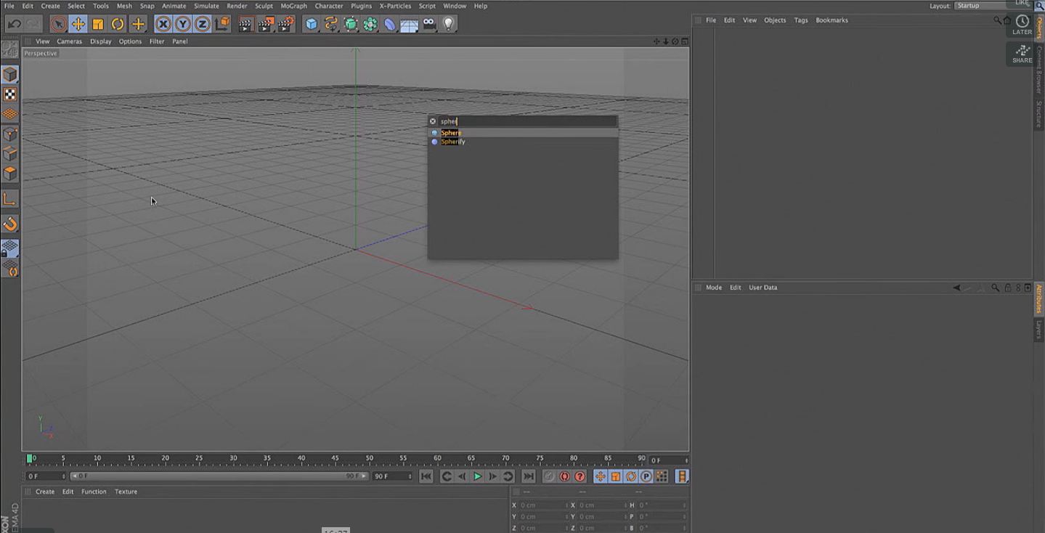Toggle Z axis lock
The width and height of the screenshot is (1045, 533).
coord(203,24)
